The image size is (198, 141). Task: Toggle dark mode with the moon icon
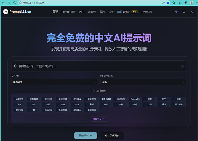(x=176, y=12)
